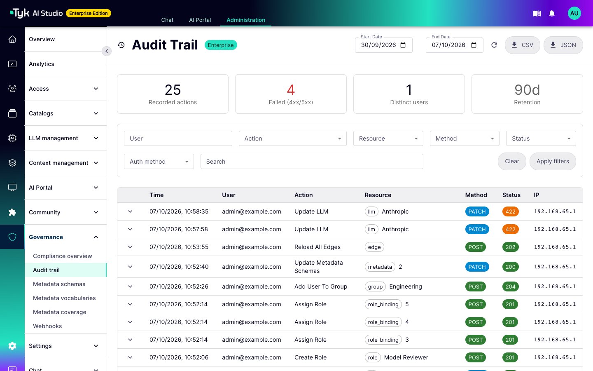
Task: Open the Auth method dropdown
Action: point(159,162)
